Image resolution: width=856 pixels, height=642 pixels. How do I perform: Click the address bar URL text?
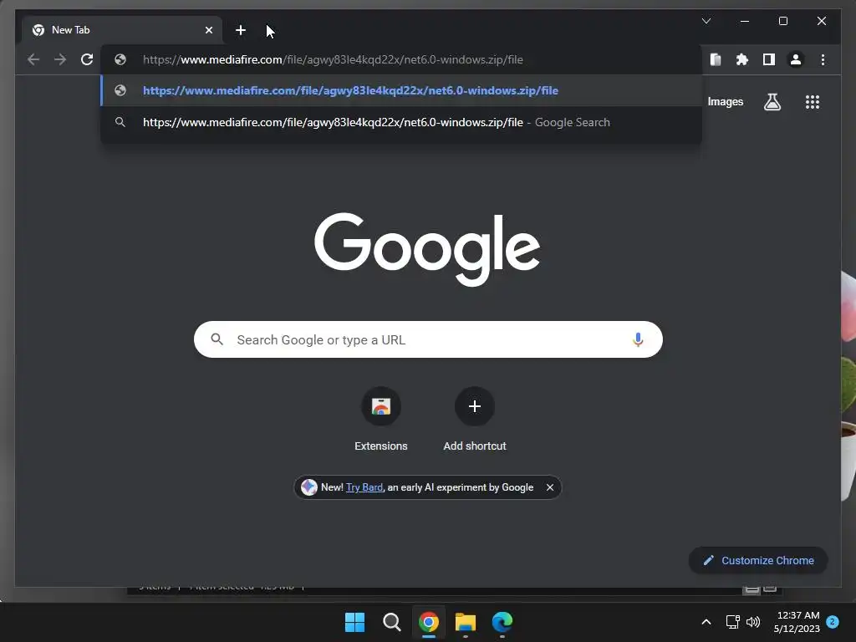pos(333,59)
